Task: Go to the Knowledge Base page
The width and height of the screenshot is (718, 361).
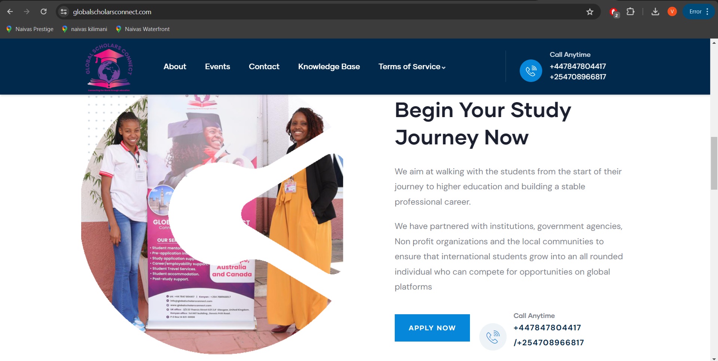Action: (x=329, y=67)
